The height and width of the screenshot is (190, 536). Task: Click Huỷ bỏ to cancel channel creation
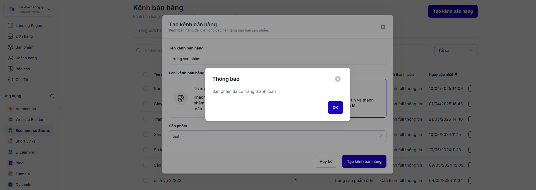(326, 161)
